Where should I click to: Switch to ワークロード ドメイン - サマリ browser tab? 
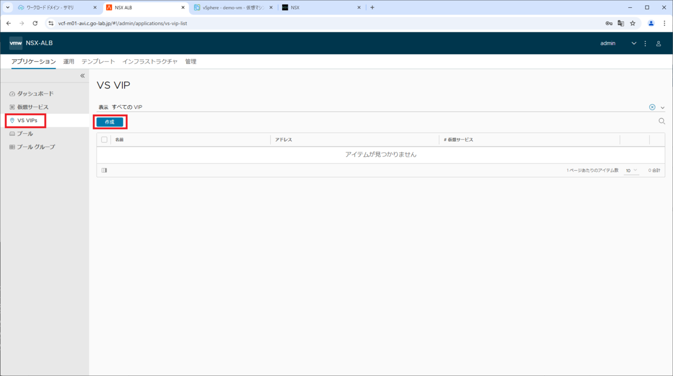point(57,8)
